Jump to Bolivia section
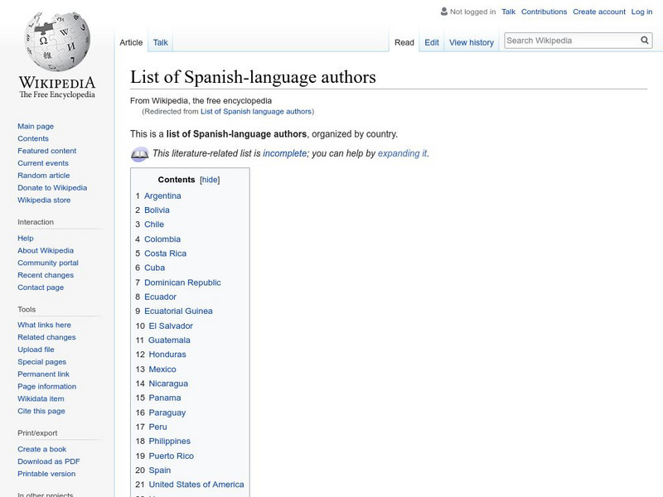The width and height of the screenshot is (663, 497). point(157,210)
